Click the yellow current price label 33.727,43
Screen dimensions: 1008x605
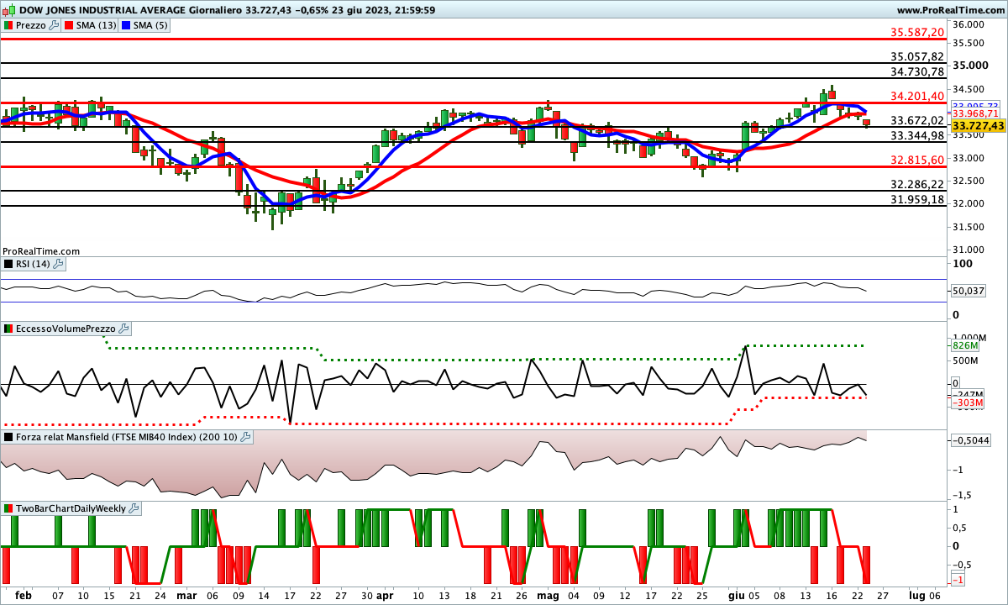coord(979,125)
